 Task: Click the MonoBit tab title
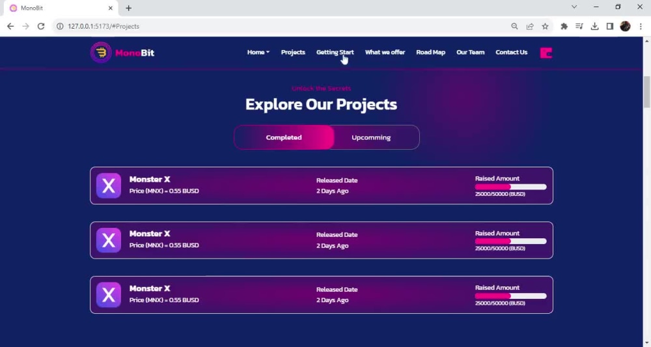coord(32,8)
